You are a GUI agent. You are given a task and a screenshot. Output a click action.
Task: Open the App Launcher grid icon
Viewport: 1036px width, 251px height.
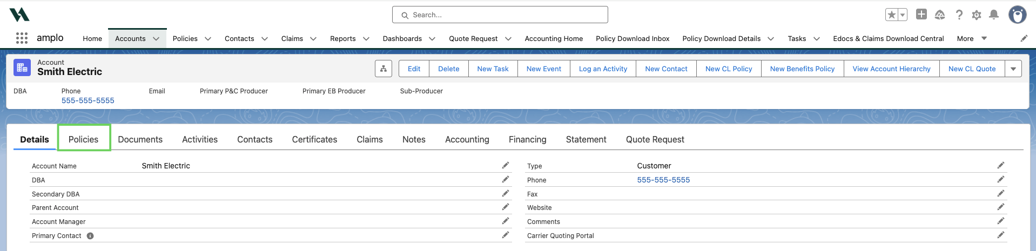pos(22,38)
